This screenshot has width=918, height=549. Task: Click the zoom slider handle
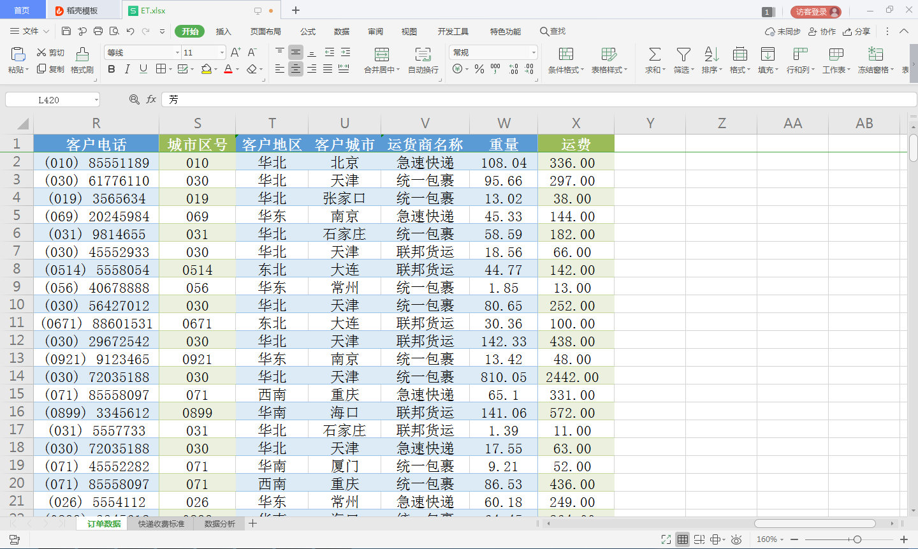pos(857,539)
